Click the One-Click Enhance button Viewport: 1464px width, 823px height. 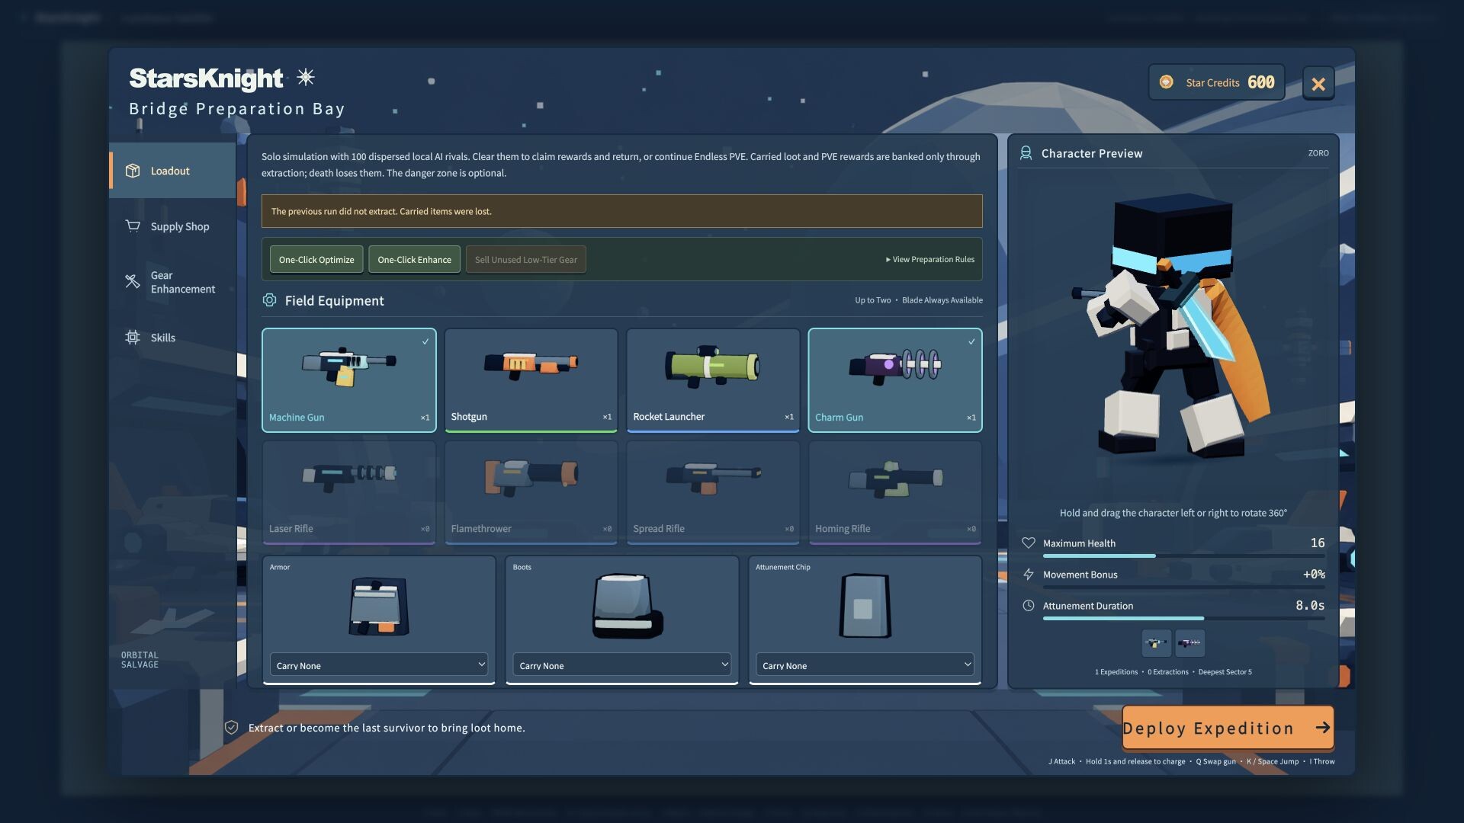414,260
